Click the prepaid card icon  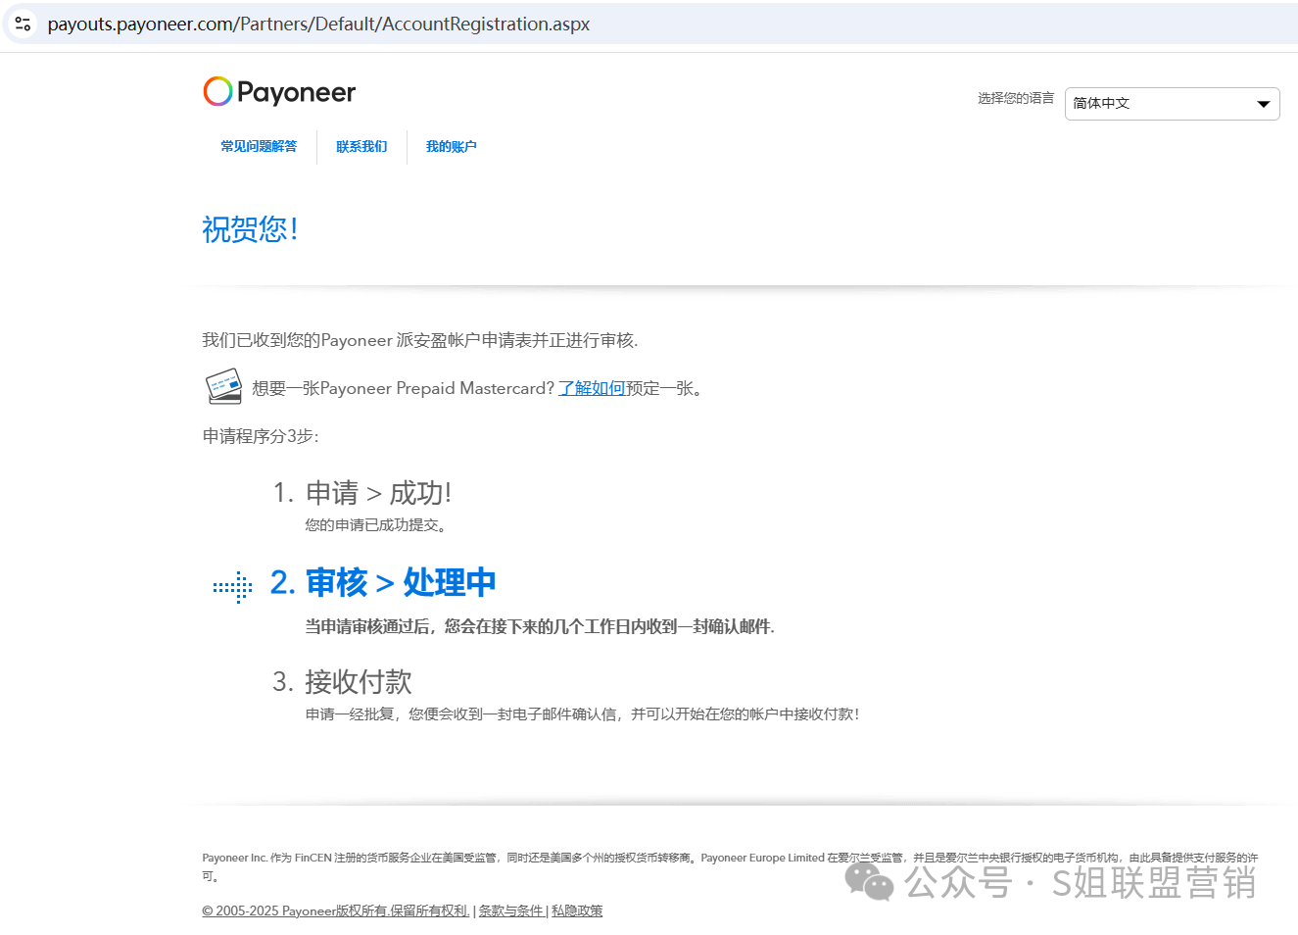[x=224, y=386]
